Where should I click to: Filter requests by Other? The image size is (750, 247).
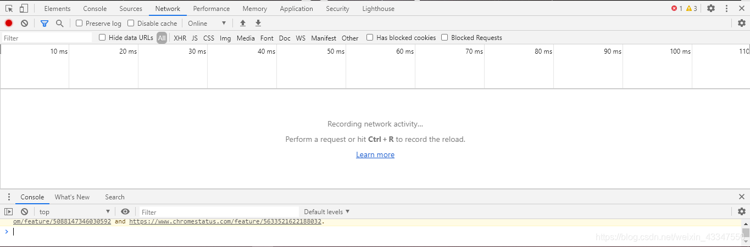[350, 38]
